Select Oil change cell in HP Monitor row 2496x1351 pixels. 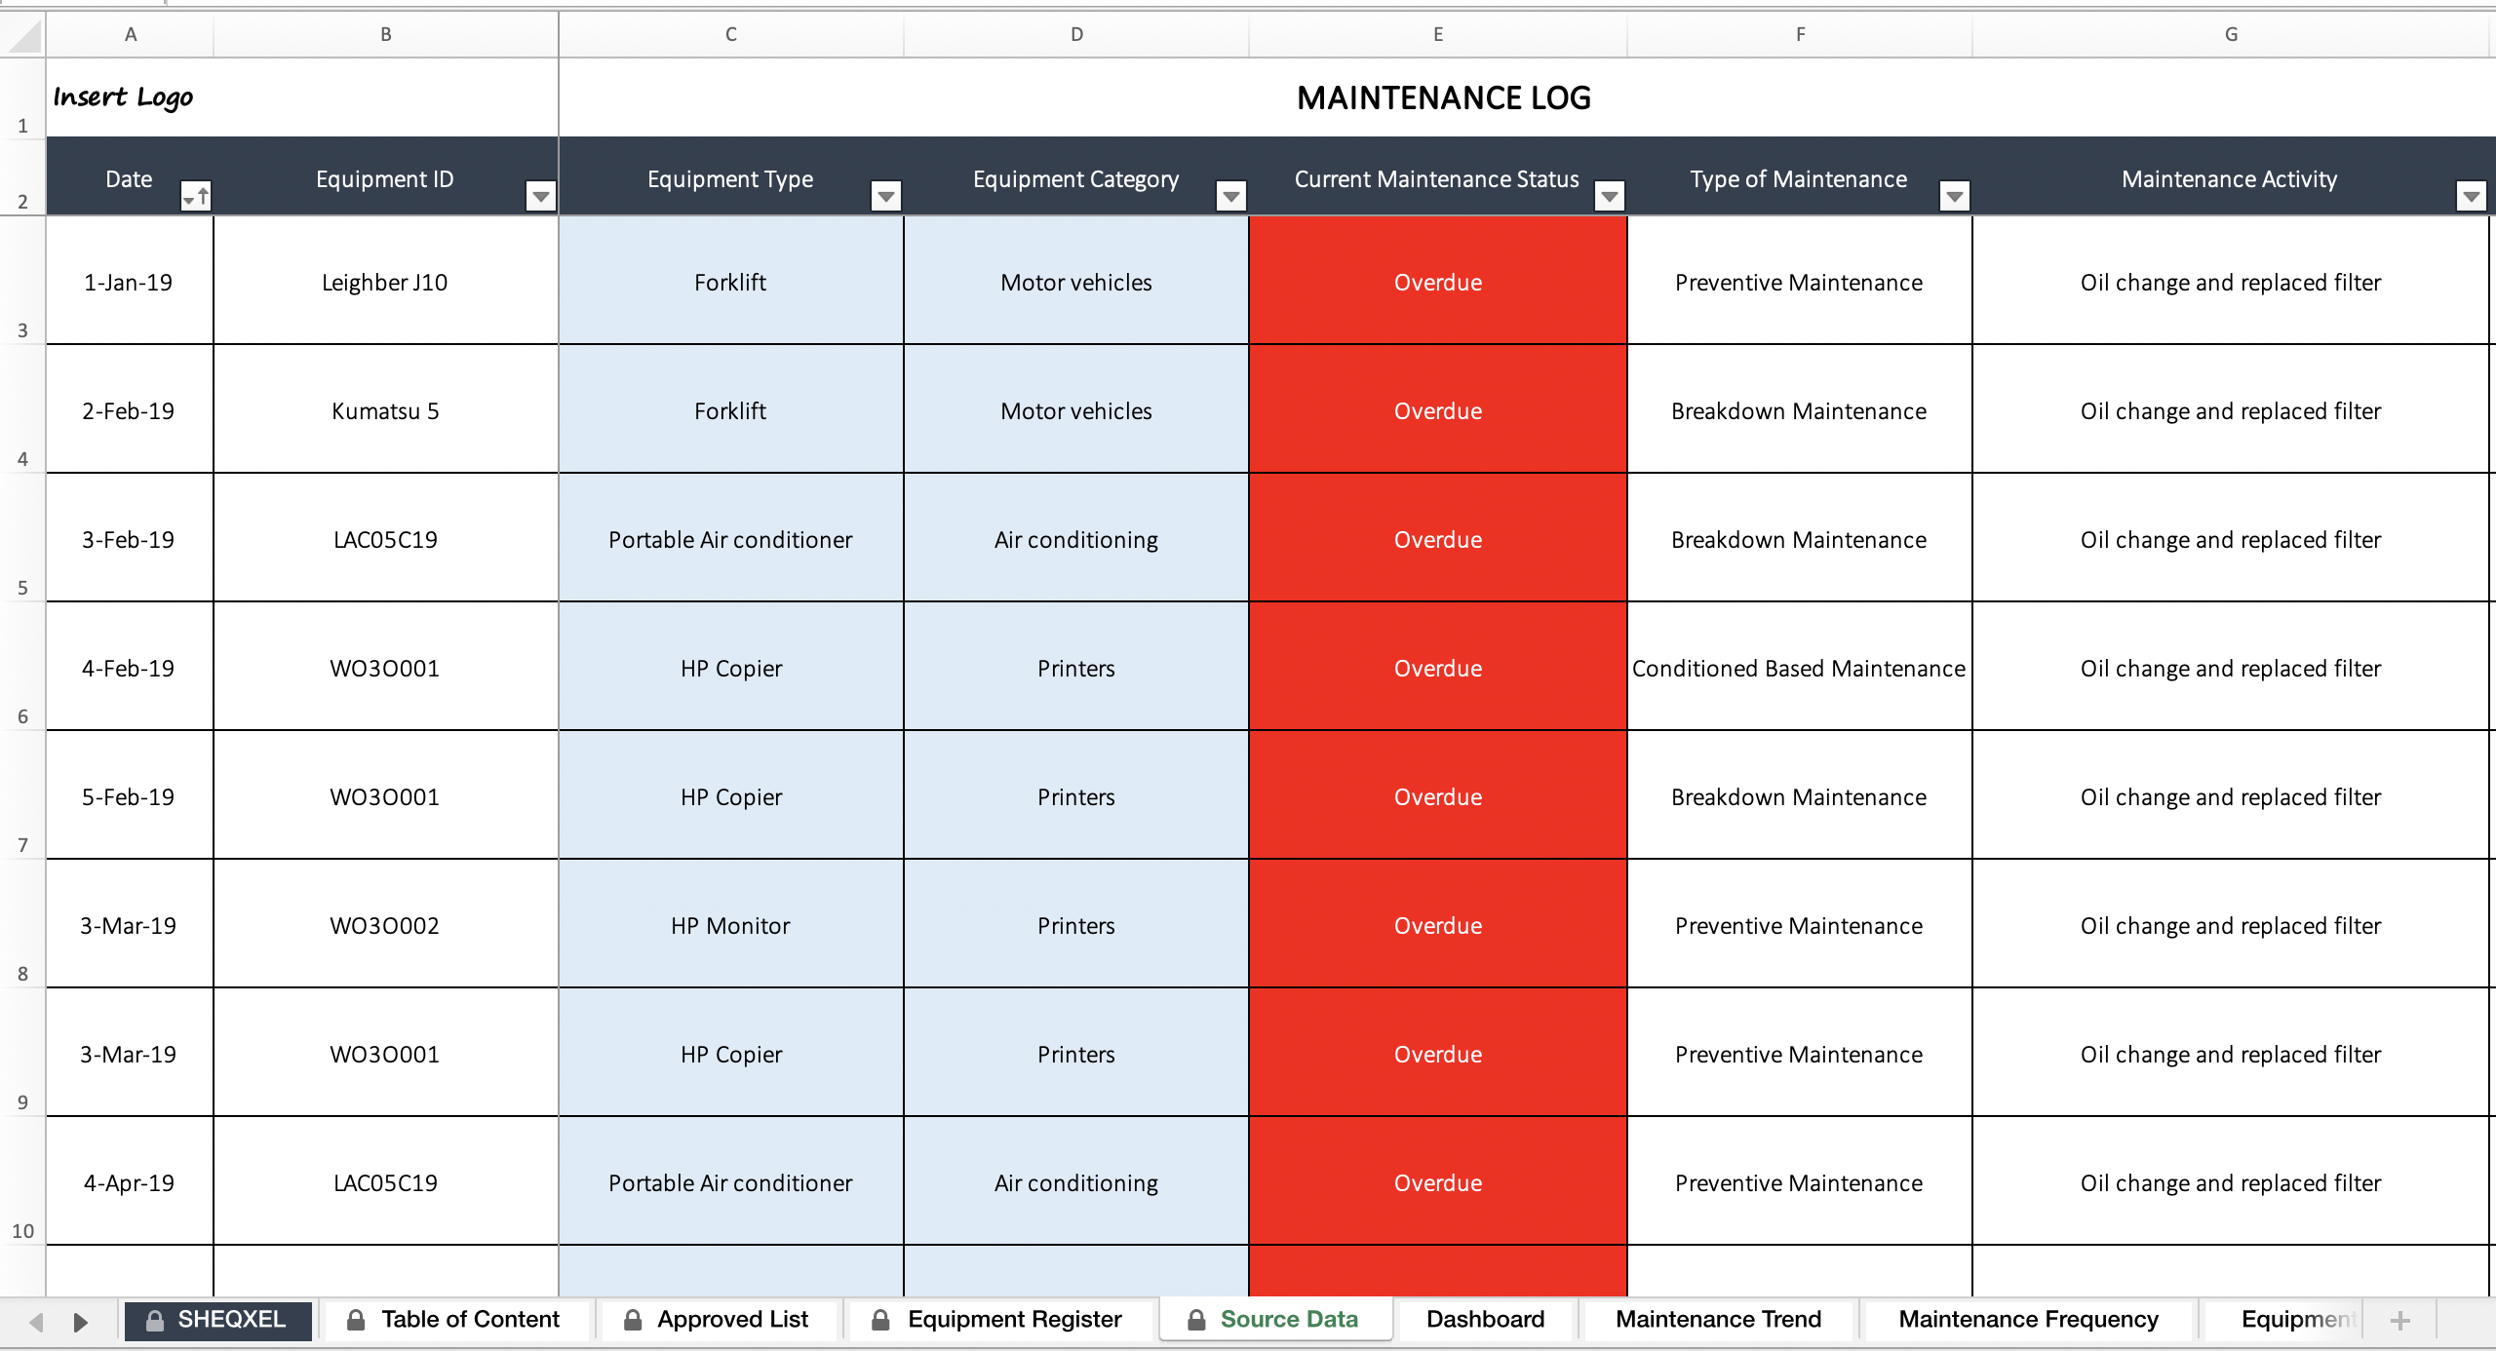[x=2231, y=925]
